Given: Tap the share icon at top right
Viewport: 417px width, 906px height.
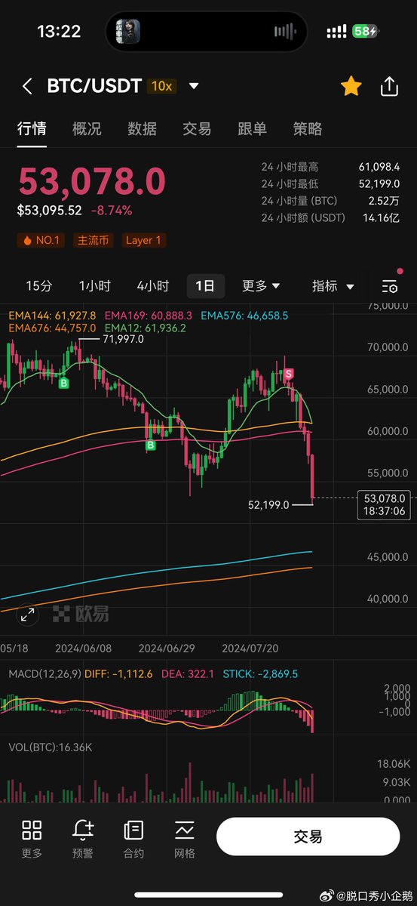Looking at the screenshot, I should [x=389, y=86].
